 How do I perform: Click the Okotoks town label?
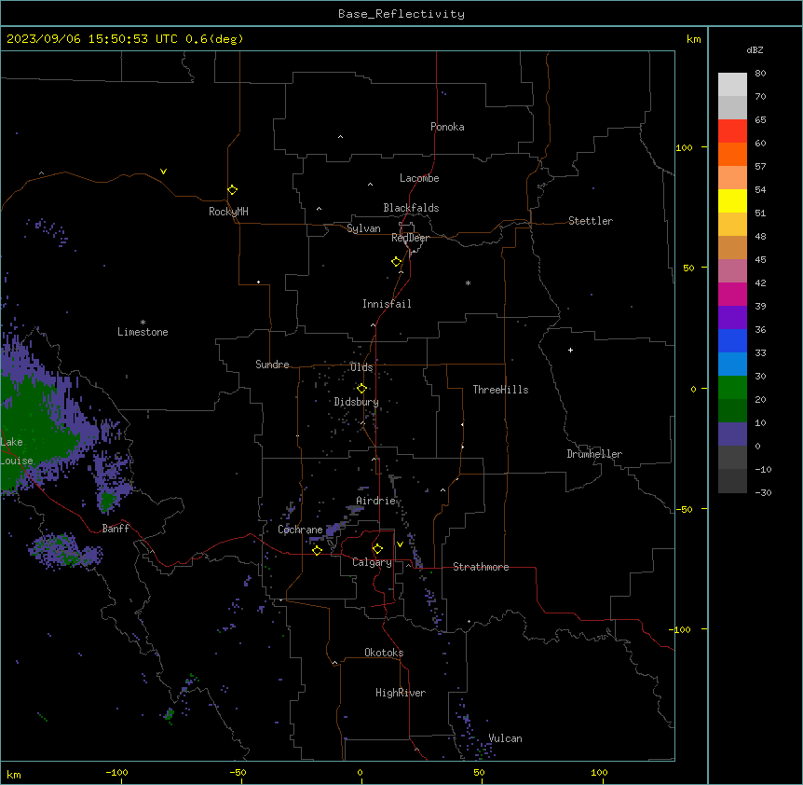tap(384, 653)
